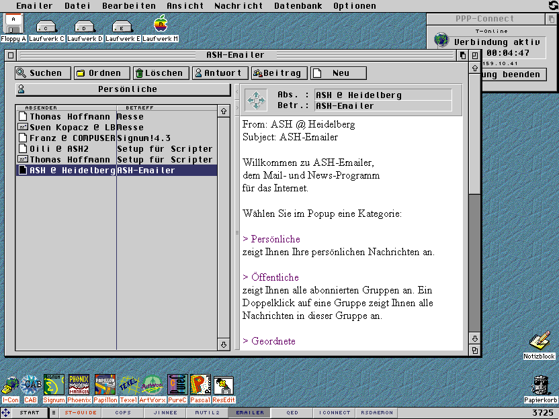Click the four-arrow icon left of START
559x419 pixels.
(5, 413)
